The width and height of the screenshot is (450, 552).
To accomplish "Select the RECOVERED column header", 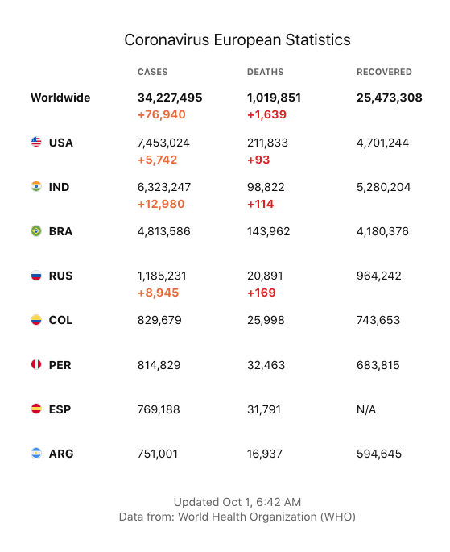I will (384, 72).
